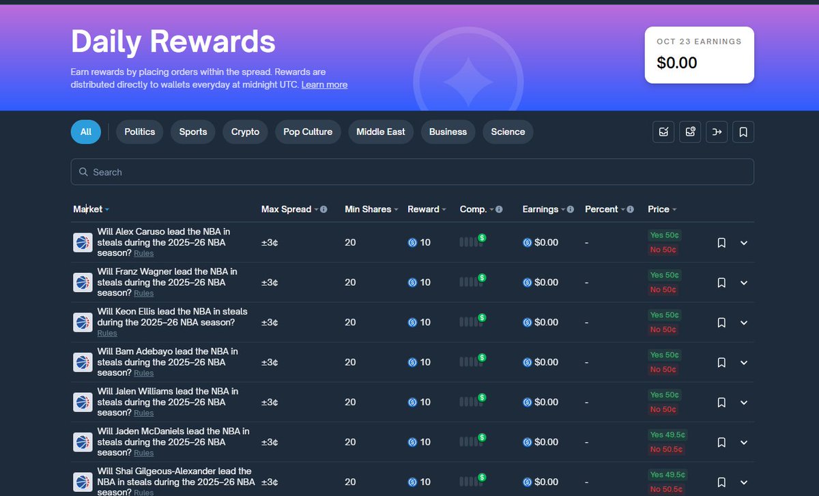Sort by the Earnings column
The width and height of the screenshot is (819, 496).
[544, 209]
